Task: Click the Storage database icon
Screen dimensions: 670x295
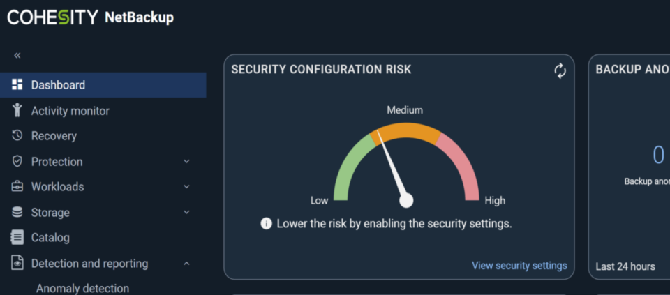Action: tap(17, 212)
